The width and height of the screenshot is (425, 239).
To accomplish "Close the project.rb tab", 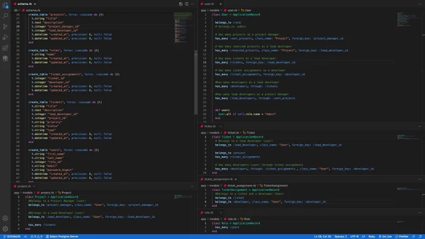I will (34, 186).
